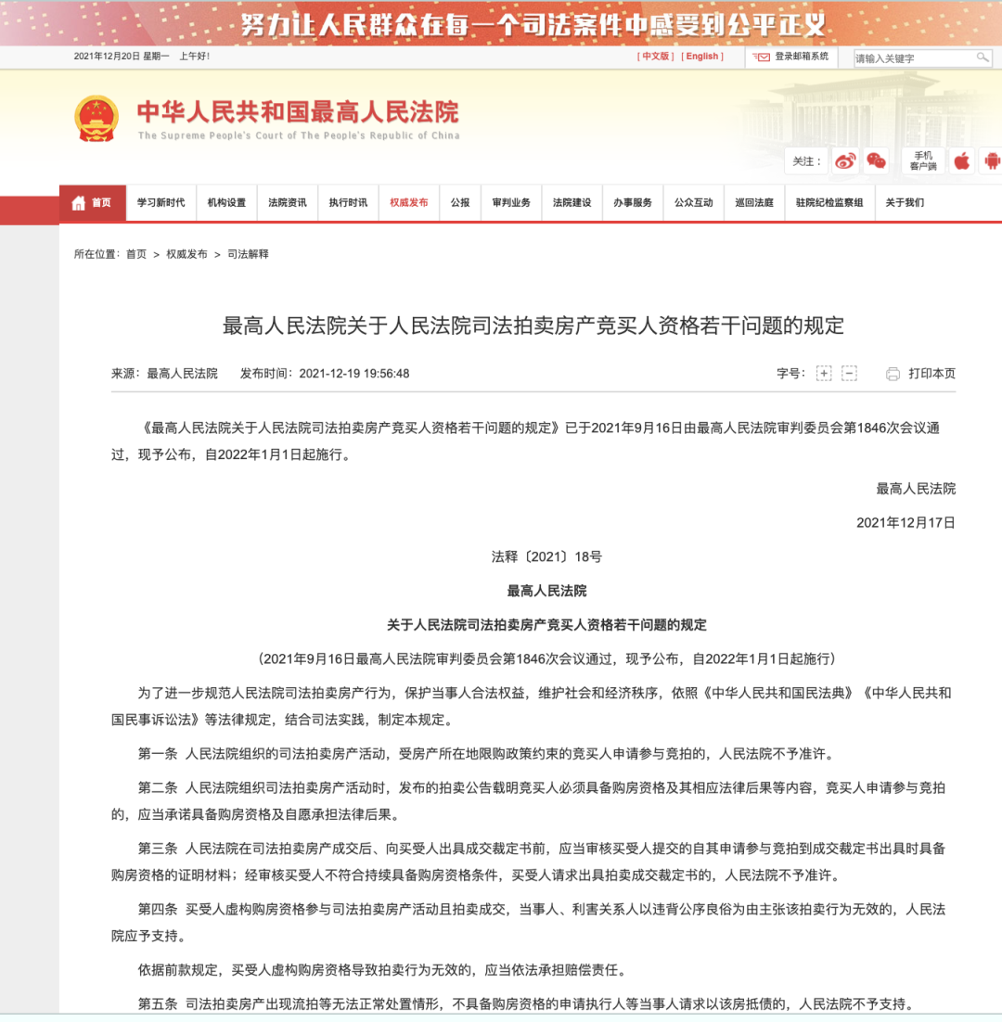Click the publish time 2021-12-19 19:56:48
Viewport: 1002px width, 1022px height.
[x=354, y=374]
